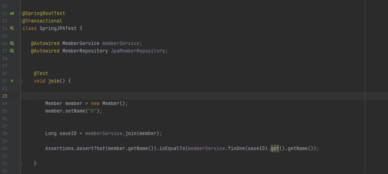The height and width of the screenshot is (174, 388).
Task: Click the saveID variable declaration on line 28
Action: click(x=68, y=133)
